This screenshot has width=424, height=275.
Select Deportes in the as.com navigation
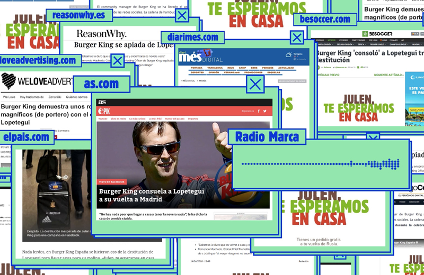click(192, 119)
